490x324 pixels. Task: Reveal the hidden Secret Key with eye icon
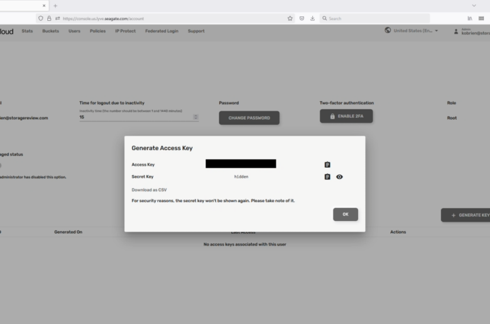[x=339, y=177]
